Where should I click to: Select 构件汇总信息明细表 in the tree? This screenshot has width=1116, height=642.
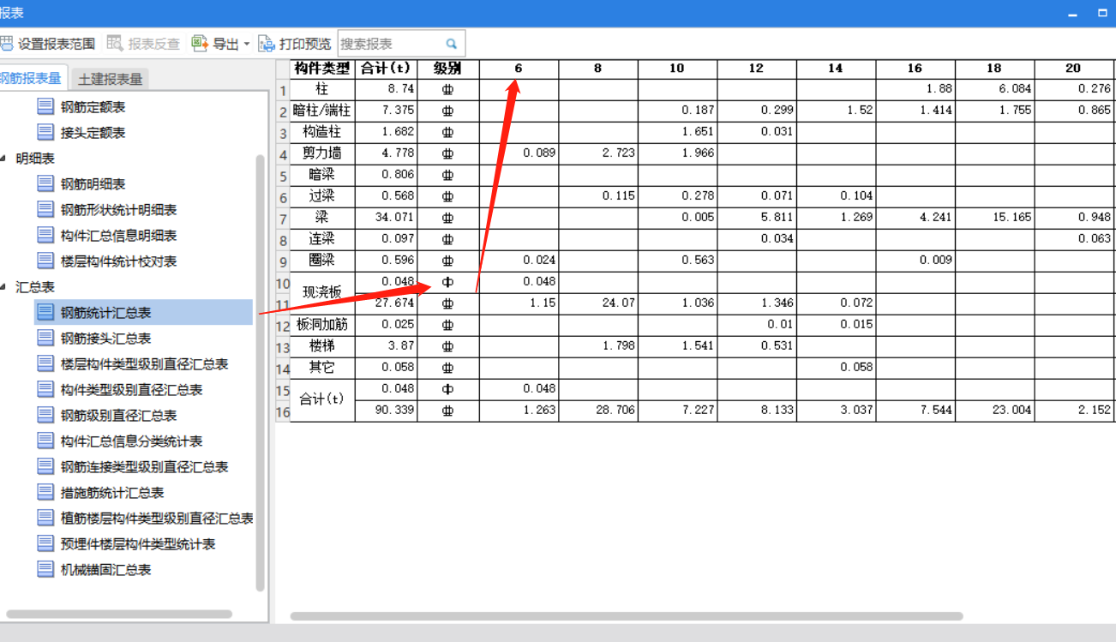[118, 235]
